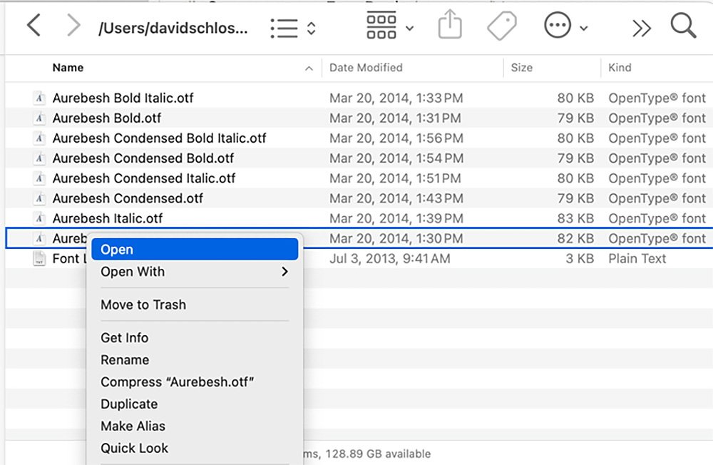Open list view options dropdown
This screenshot has height=465, width=713.
pyautogui.click(x=293, y=28)
